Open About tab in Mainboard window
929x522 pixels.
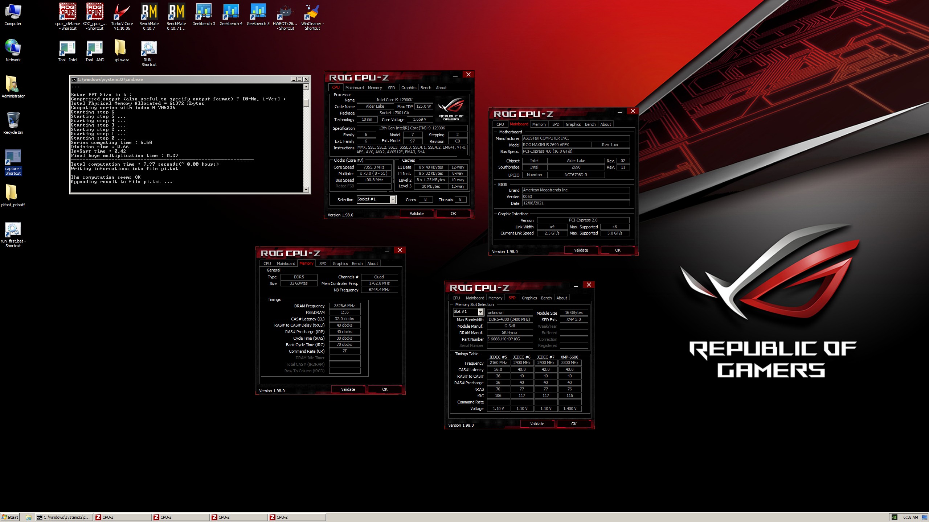605,124
